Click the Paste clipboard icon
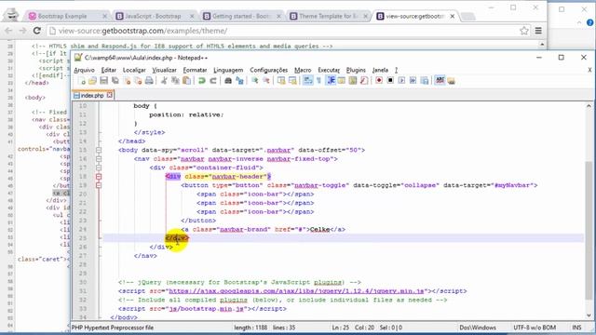596x335 pixels. 186,81
